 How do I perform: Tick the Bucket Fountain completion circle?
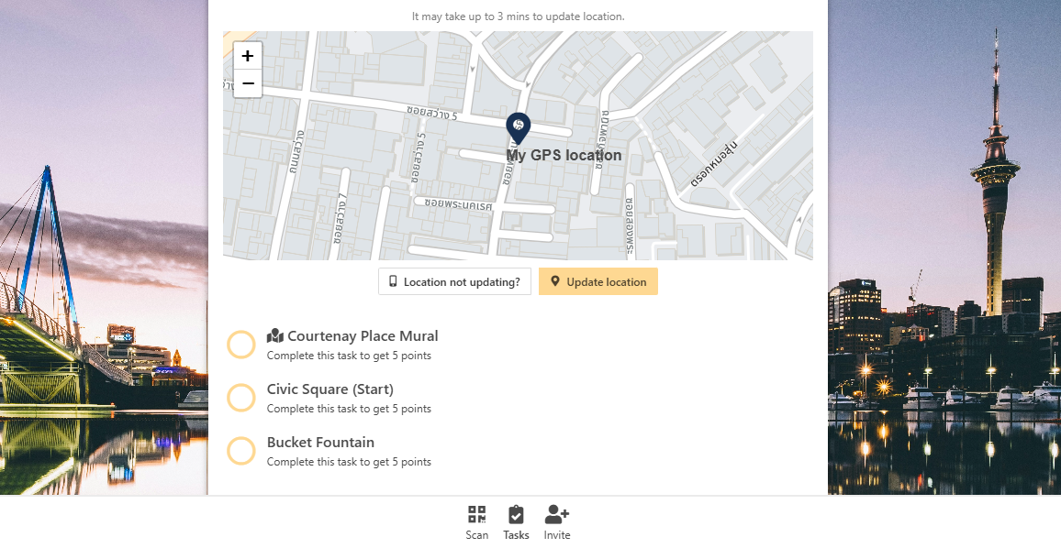(x=240, y=450)
